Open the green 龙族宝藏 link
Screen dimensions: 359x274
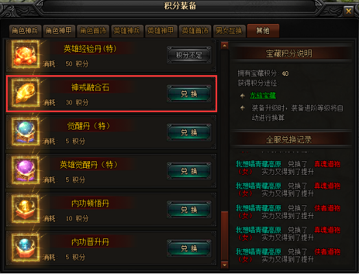tap(263, 95)
